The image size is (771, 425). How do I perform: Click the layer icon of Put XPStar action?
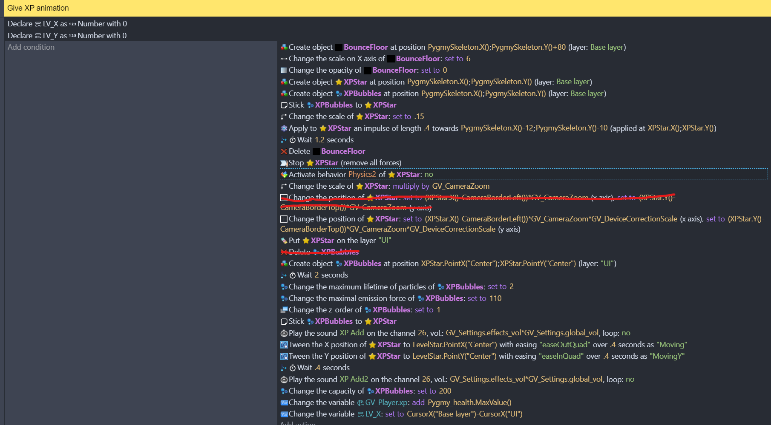coord(284,241)
